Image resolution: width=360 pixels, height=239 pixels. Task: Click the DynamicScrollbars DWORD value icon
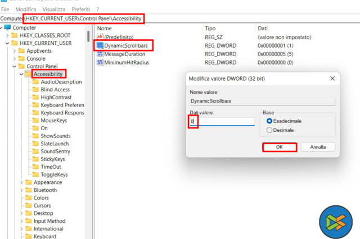click(100, 45)
